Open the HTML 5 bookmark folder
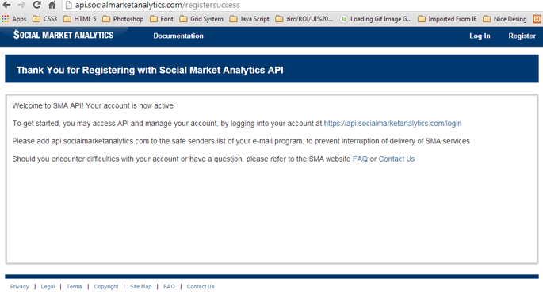The width and height of the screenshot is (543, 298). (79, 19)
